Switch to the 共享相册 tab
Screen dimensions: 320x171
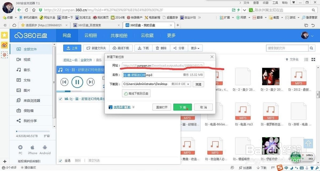[119, 36]
